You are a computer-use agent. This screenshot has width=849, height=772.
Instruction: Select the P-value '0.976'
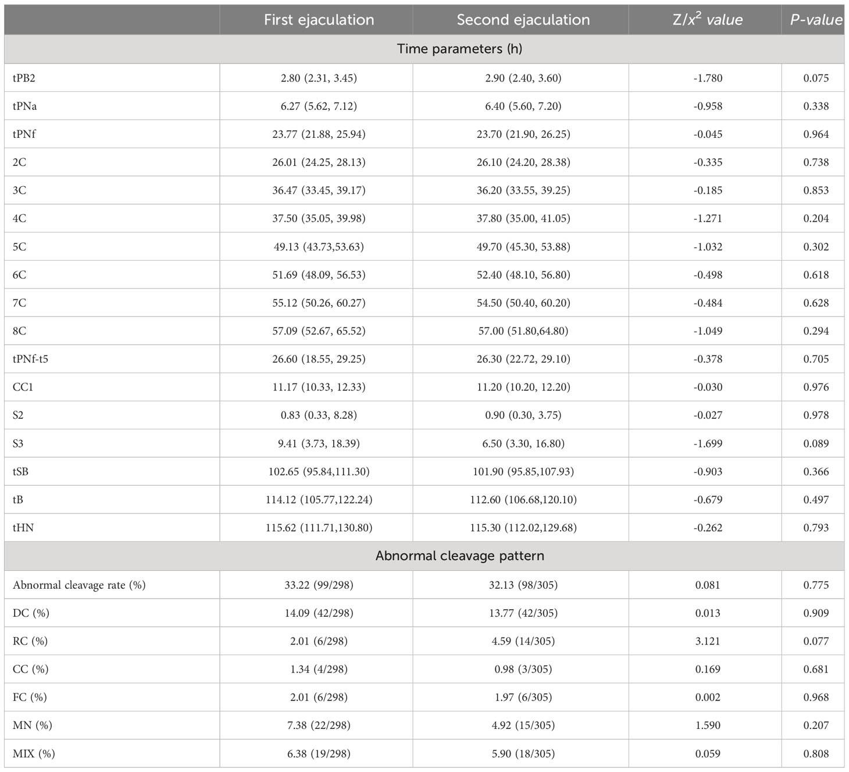click(816, 387)
